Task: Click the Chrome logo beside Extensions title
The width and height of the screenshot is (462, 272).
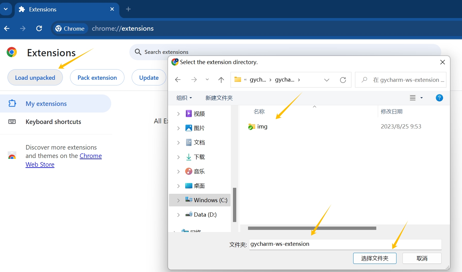Action: click(x=12, y=52)
